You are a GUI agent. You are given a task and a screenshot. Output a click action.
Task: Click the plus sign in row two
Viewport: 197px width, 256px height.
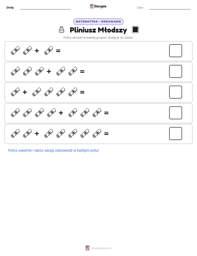pos(49,71)
